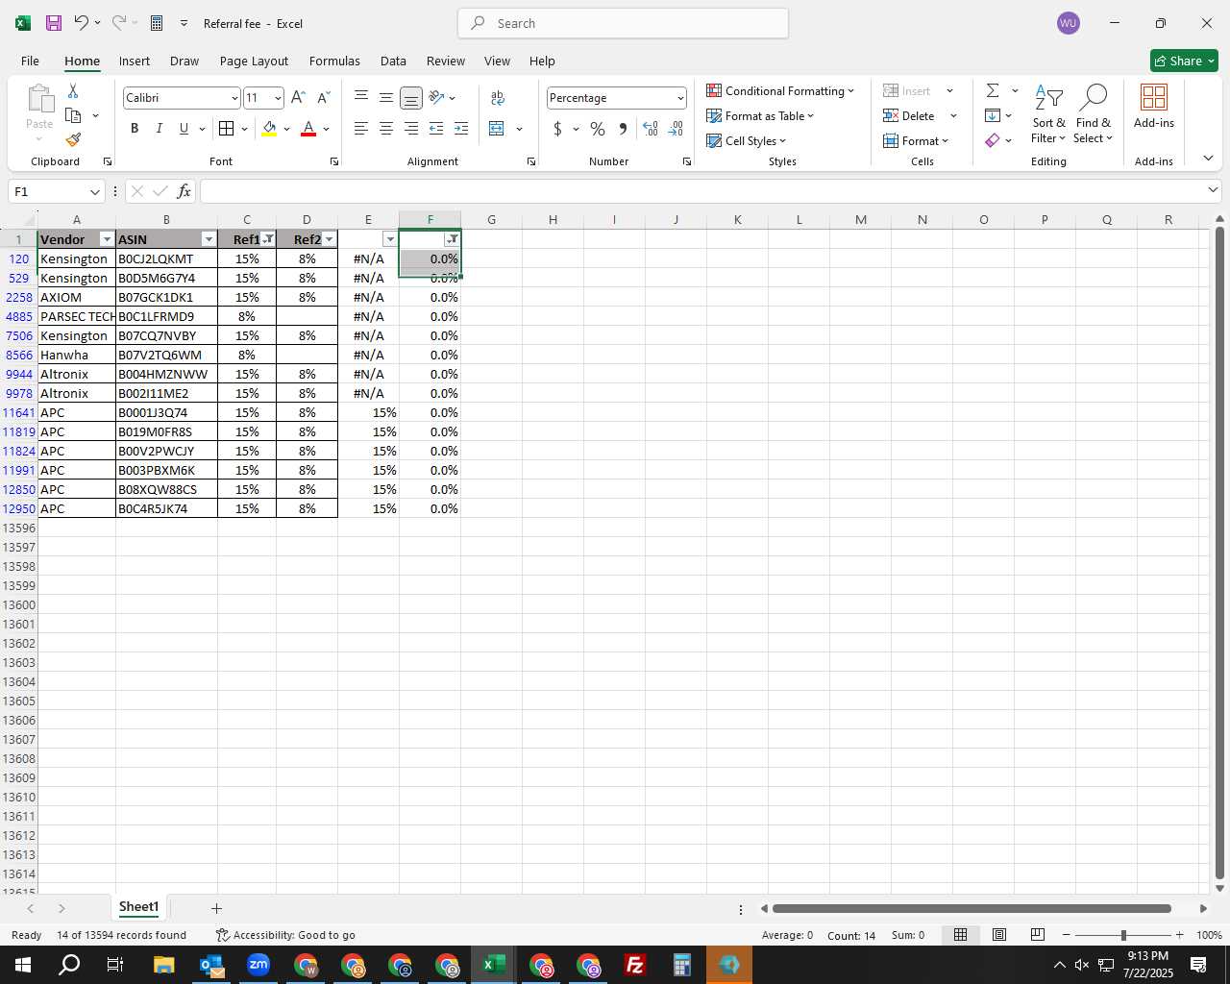
Task: Switch to the Insert ribbon tab
Action: pyautogui.click(x=135, y=61)
